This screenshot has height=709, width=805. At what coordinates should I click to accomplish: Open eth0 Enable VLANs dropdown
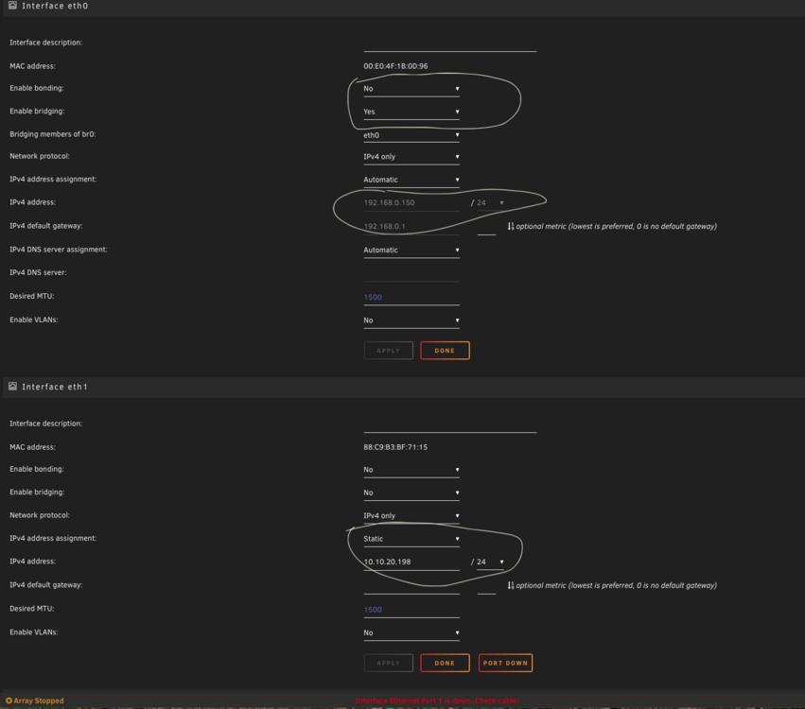coord(411,320)
